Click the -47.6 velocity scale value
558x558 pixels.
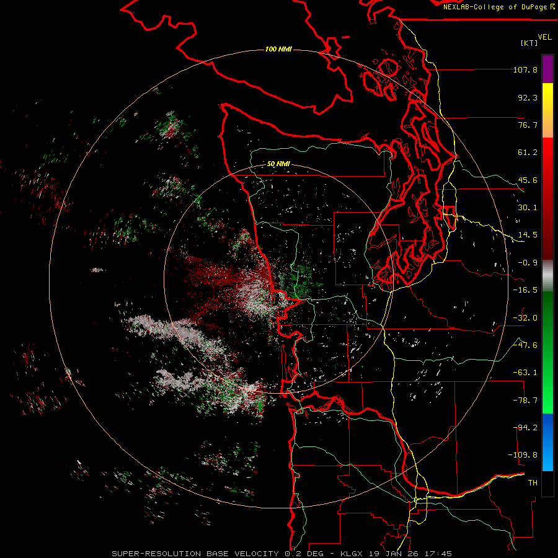(525, 345)
